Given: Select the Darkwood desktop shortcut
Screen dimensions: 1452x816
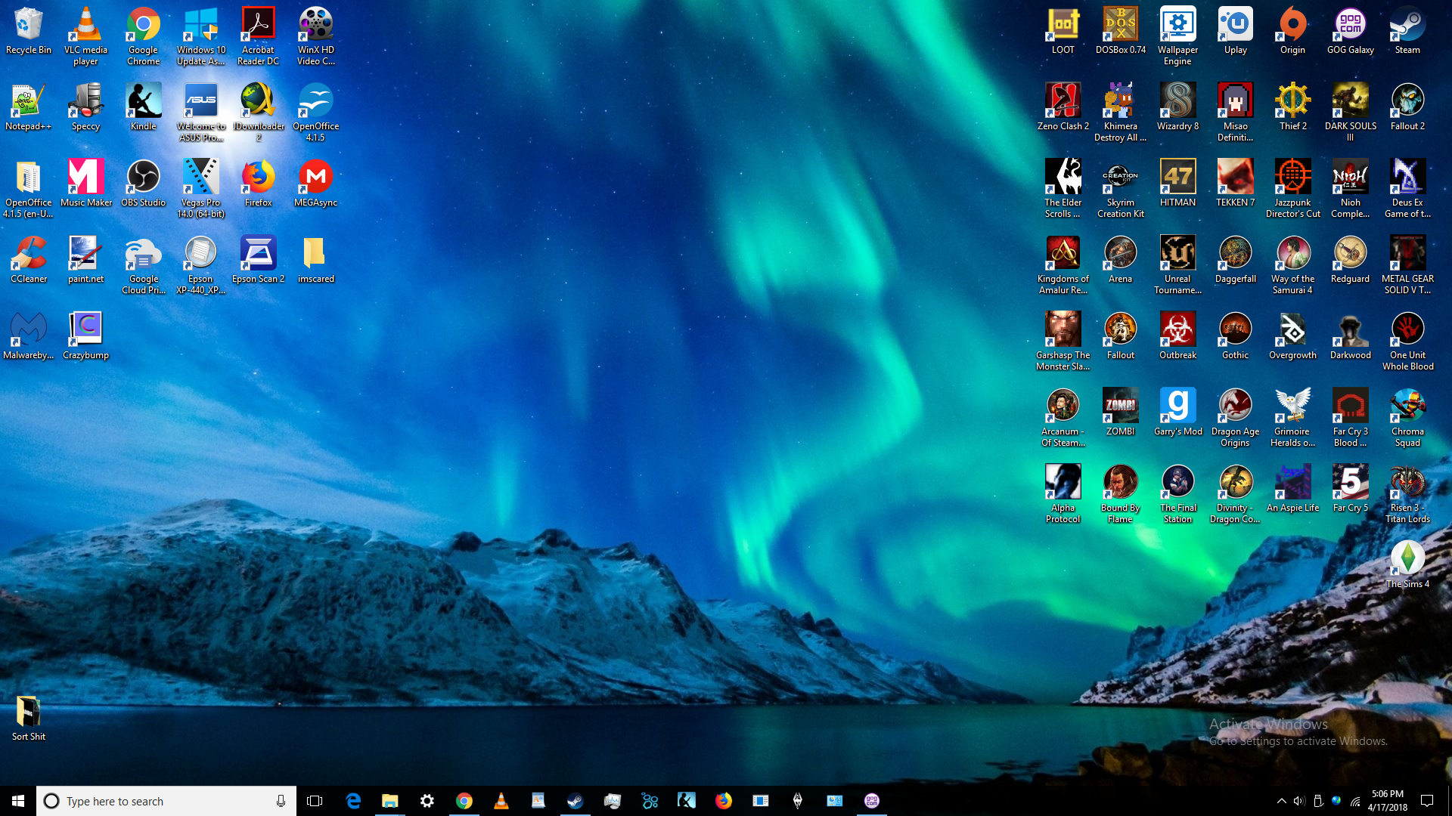Looking at the screenshot, I should pos(1351,337).
